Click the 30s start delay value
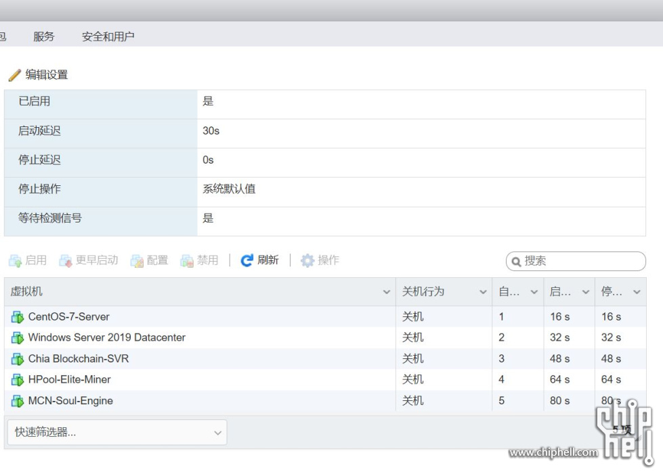663x476 pixels. click(211, 130)
